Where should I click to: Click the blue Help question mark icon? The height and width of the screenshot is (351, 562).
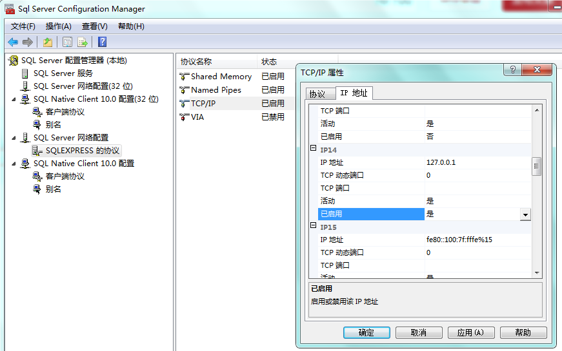pos(102,43)
